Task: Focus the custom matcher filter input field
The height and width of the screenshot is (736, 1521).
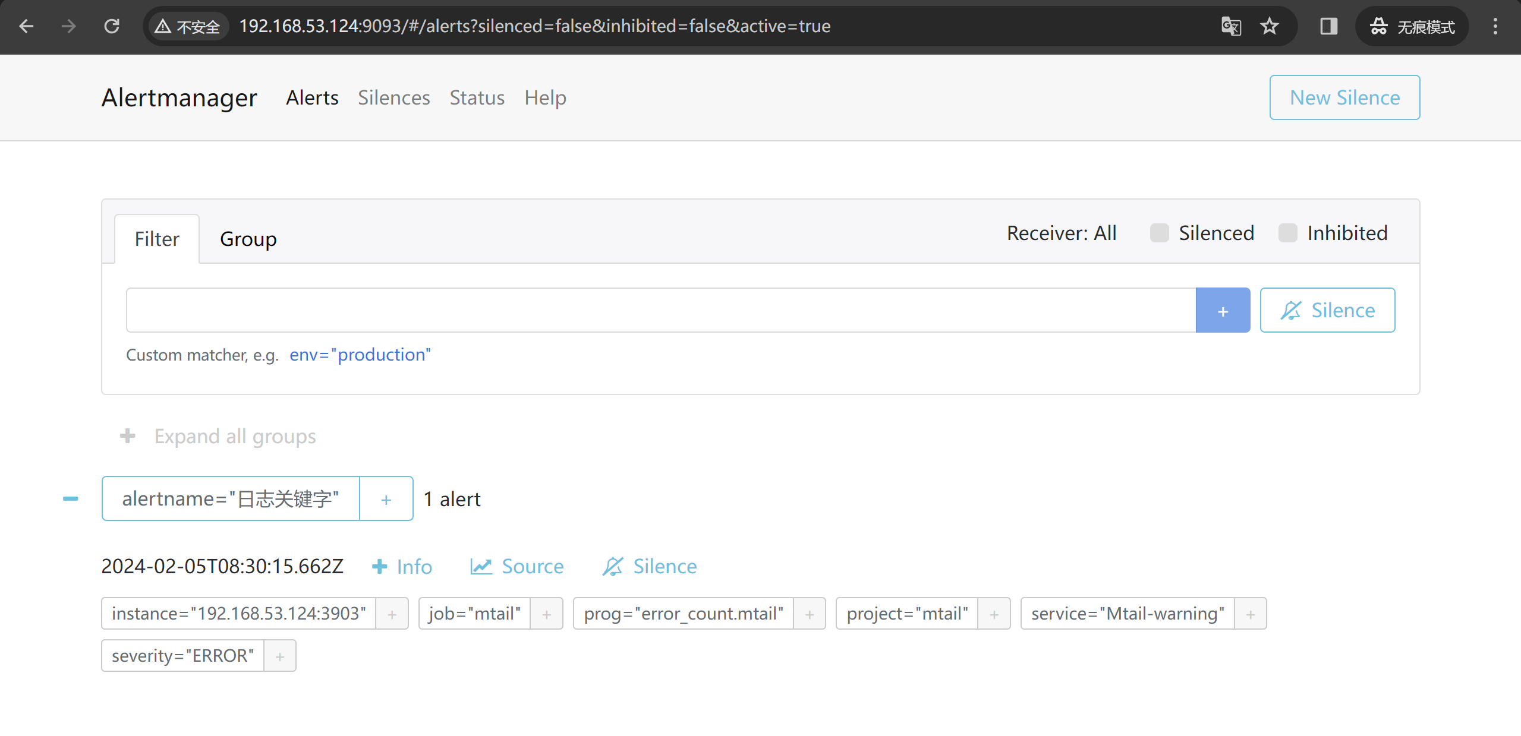Action: [660, 310]
